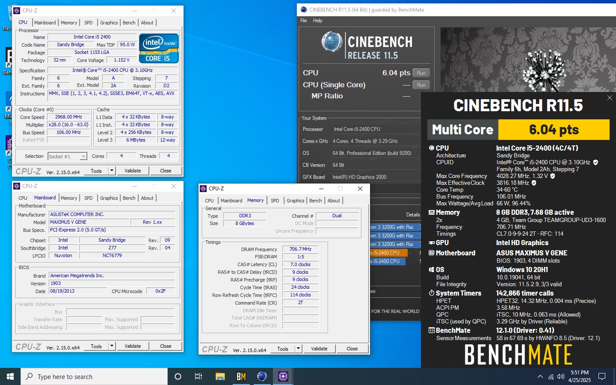This screenshot has height=385, width=616.
Task: Click verified shield beside Max Effective Clock
Action: 534,183
